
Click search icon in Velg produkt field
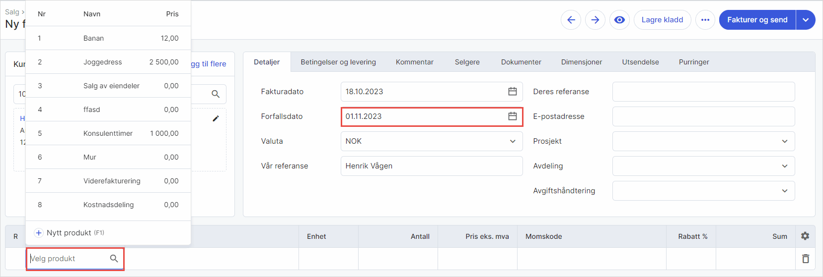pos(114,259)
